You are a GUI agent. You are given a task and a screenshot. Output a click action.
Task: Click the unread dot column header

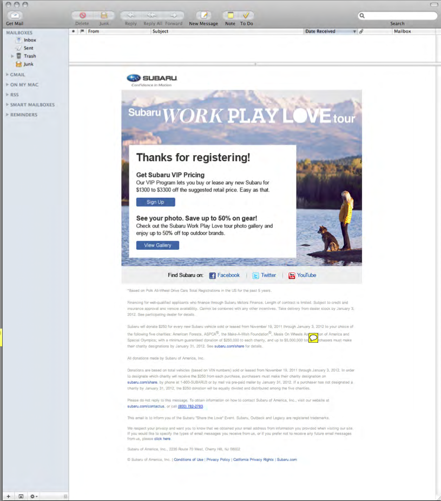[74, 31]
